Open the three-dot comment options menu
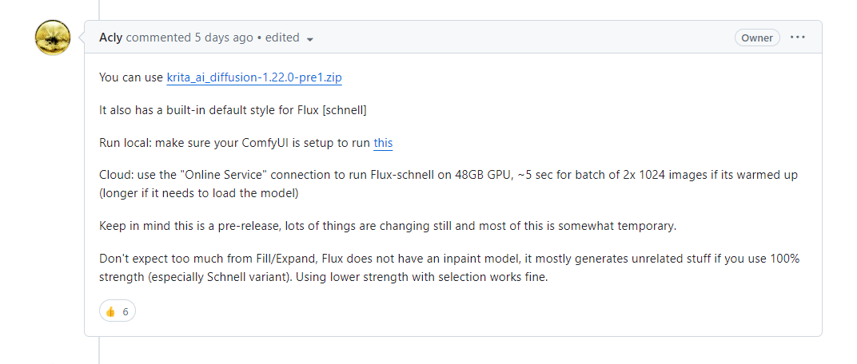The width and height of the screenshot is (857, 364). point(797,38)
